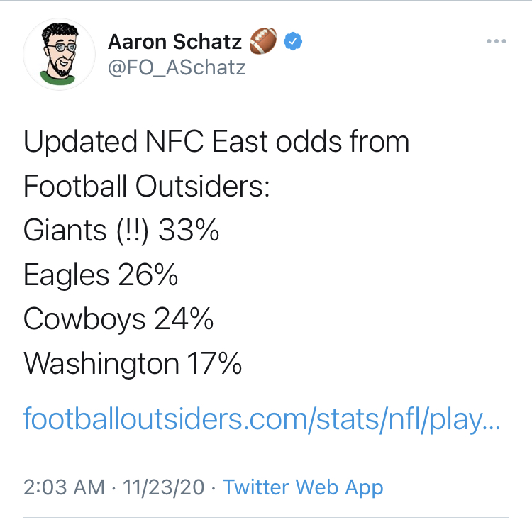
Task: Click the blue verified checkmark badge
Action: click(x=293, y=43)
